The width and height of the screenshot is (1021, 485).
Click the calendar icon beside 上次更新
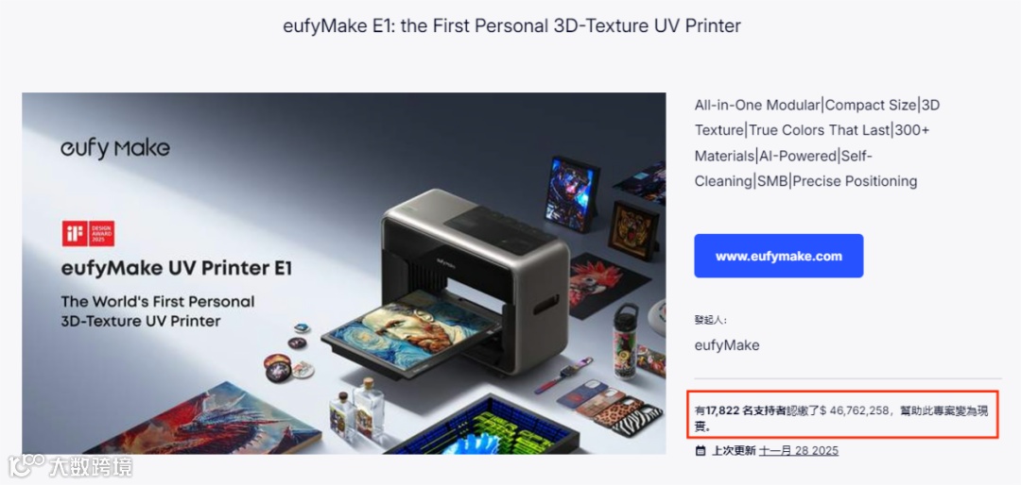coord(700,450)
